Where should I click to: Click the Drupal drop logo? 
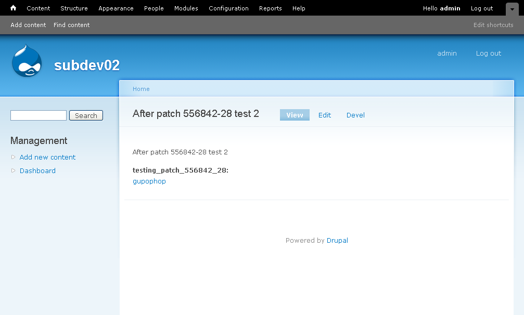(27, 61)
